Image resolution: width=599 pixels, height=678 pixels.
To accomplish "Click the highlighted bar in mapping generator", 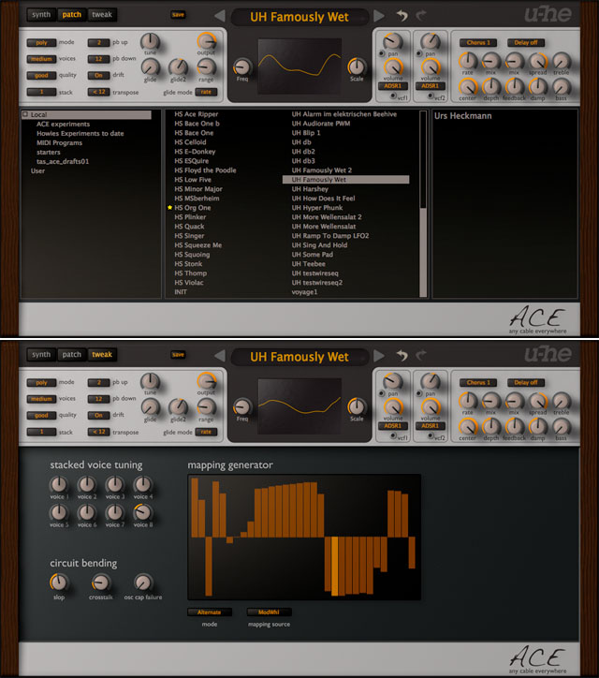I will coord(334,566).
